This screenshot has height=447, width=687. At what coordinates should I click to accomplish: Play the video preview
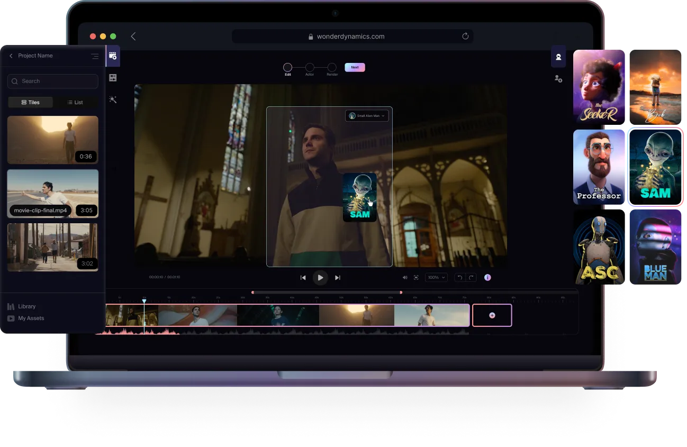point(320,277)
